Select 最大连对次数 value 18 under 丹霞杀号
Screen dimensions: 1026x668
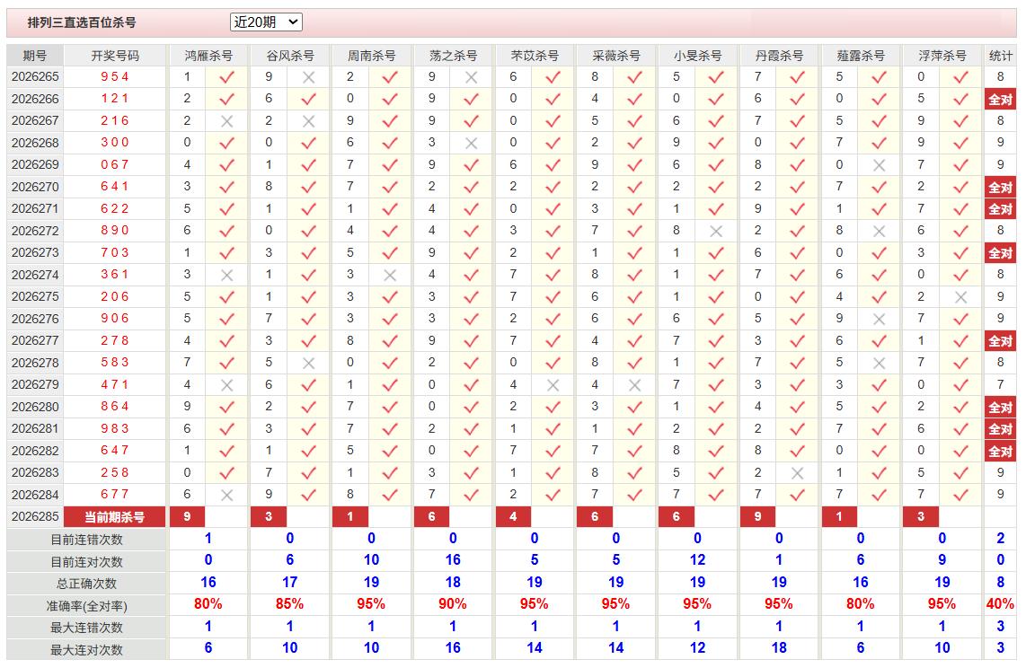[779, 648]
